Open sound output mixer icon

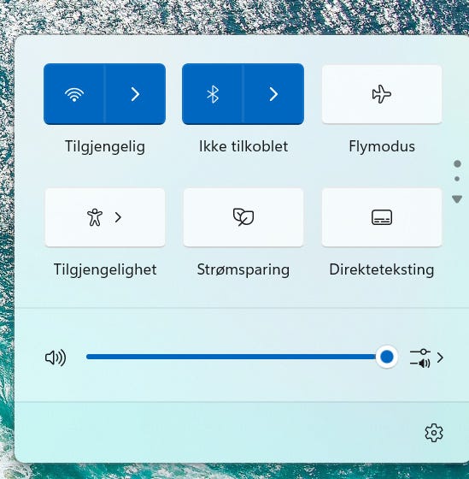pos(420,358)
